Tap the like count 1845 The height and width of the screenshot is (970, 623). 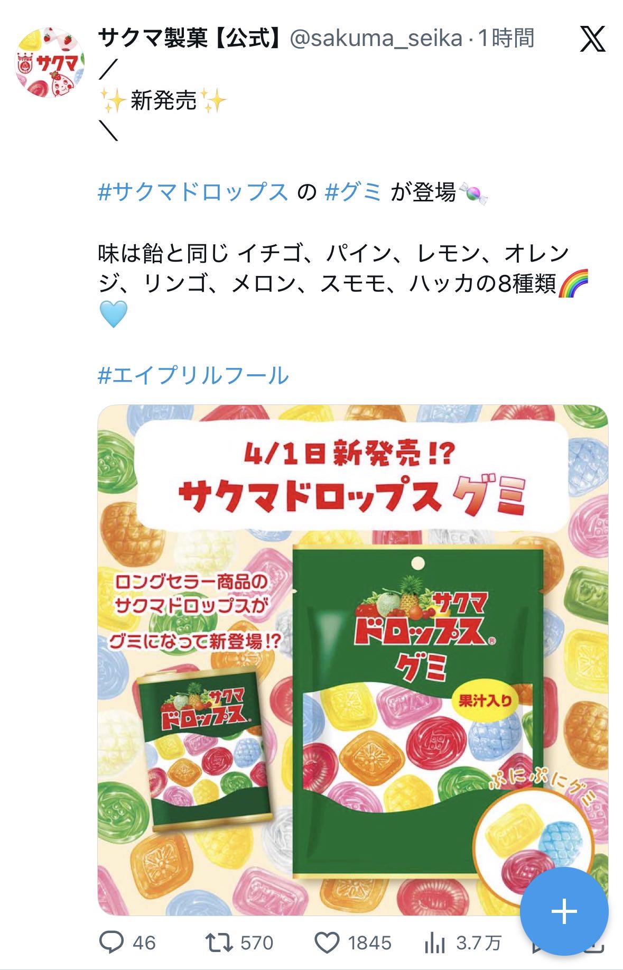(369, 943)
